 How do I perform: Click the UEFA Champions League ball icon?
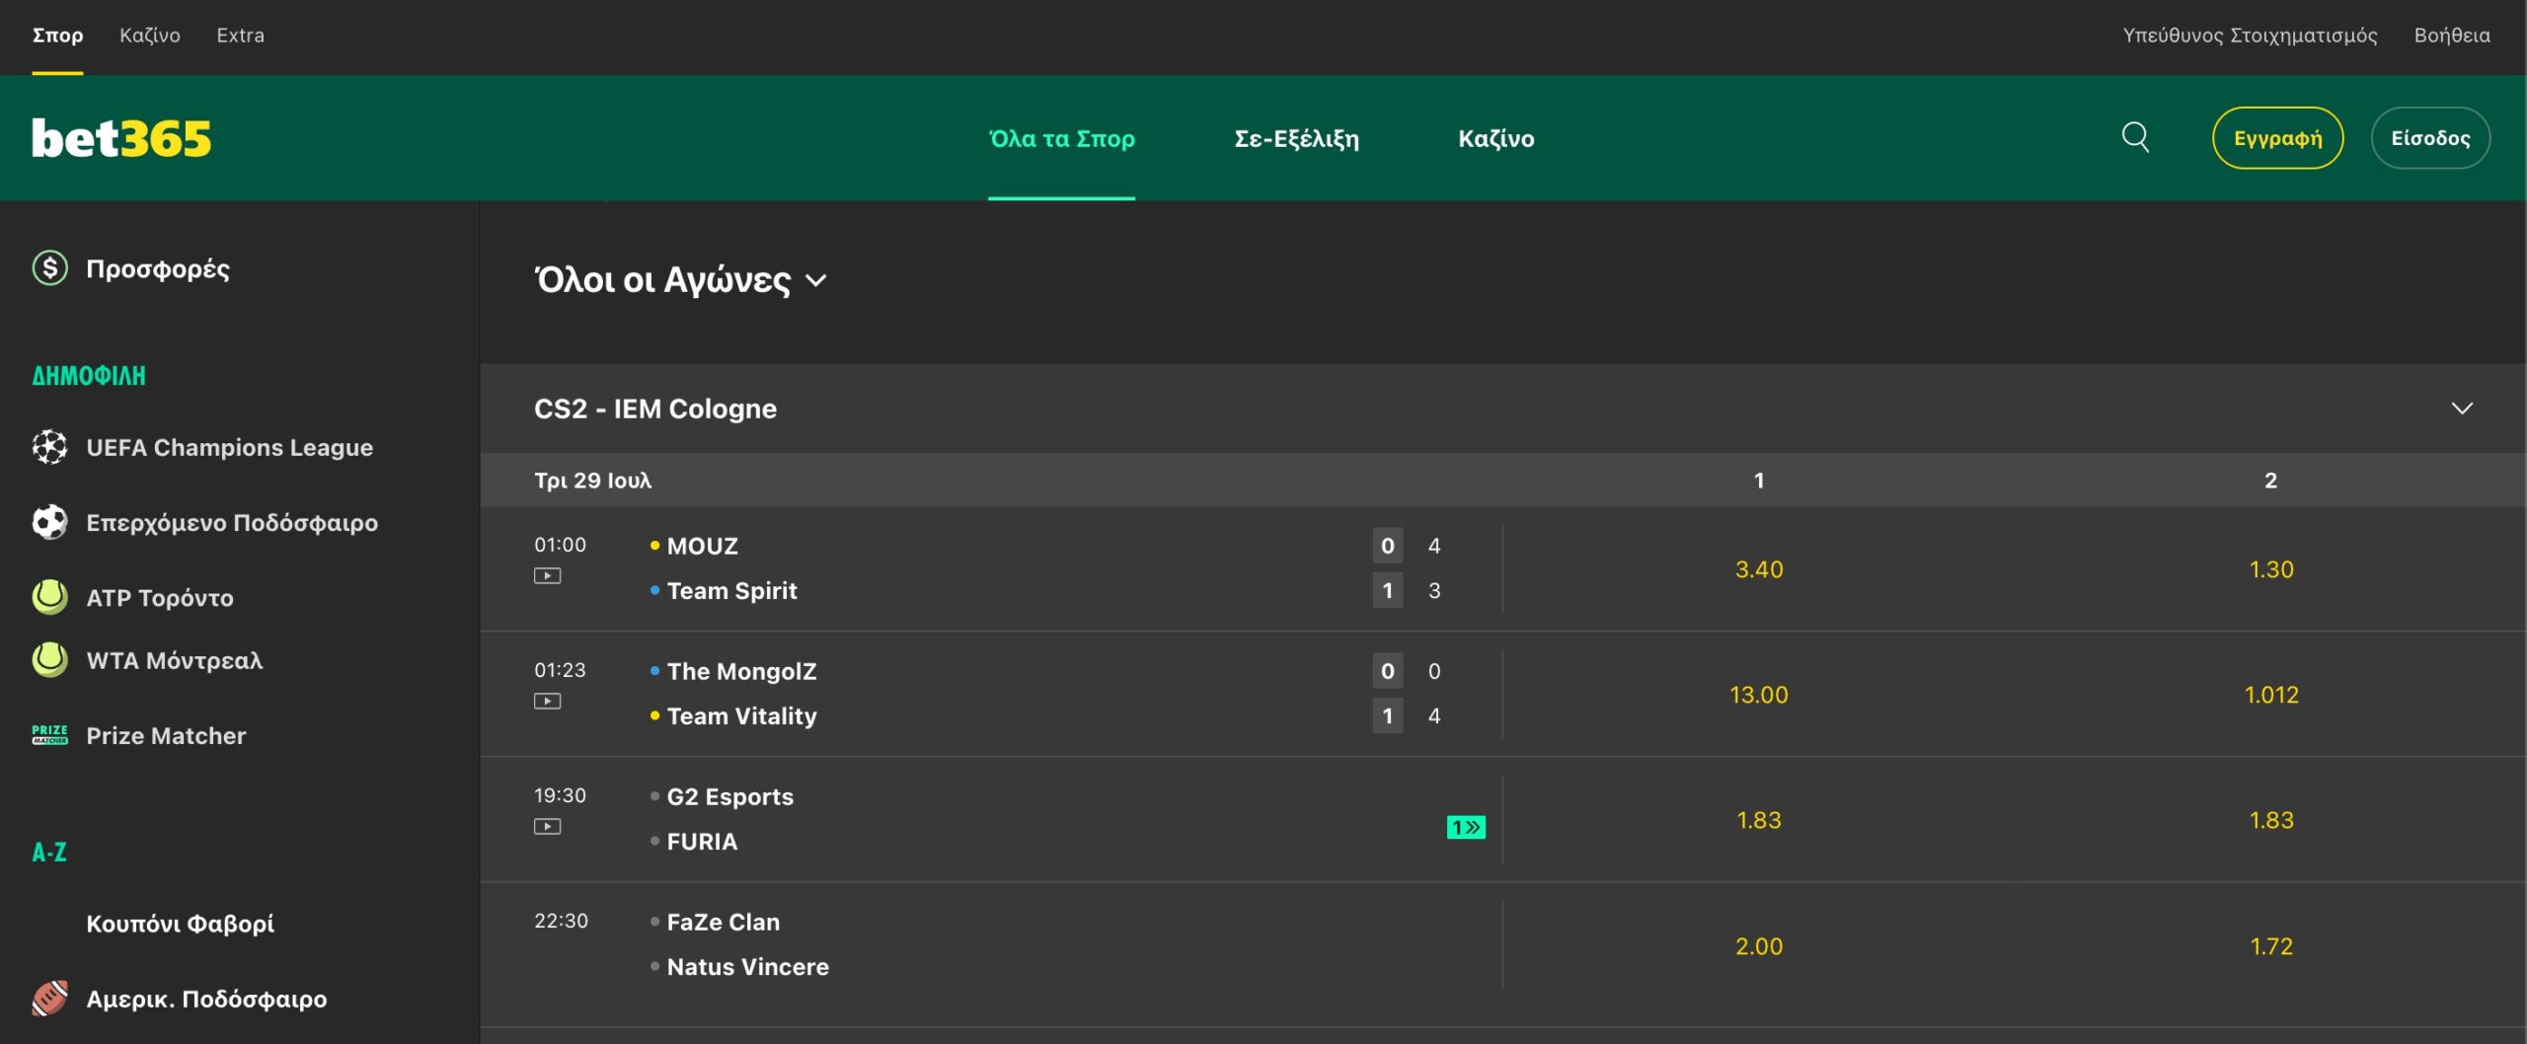(x=49, y=447)
